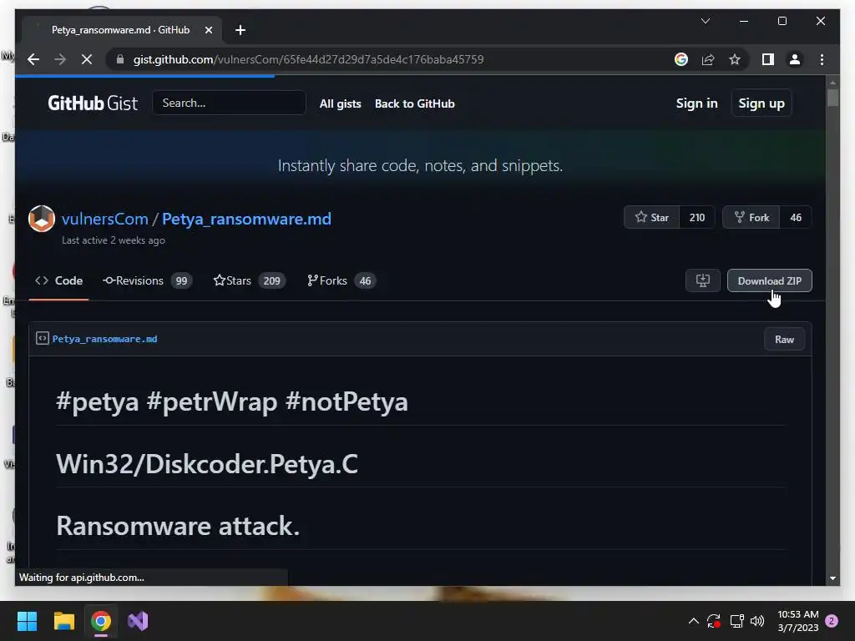Click the star count 210

point(697,218)
